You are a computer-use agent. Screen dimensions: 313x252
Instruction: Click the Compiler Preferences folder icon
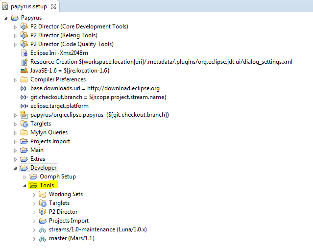[x=24, y=79]
